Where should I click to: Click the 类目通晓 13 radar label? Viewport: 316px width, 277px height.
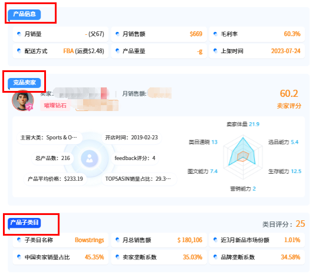(x=203, y=142)
